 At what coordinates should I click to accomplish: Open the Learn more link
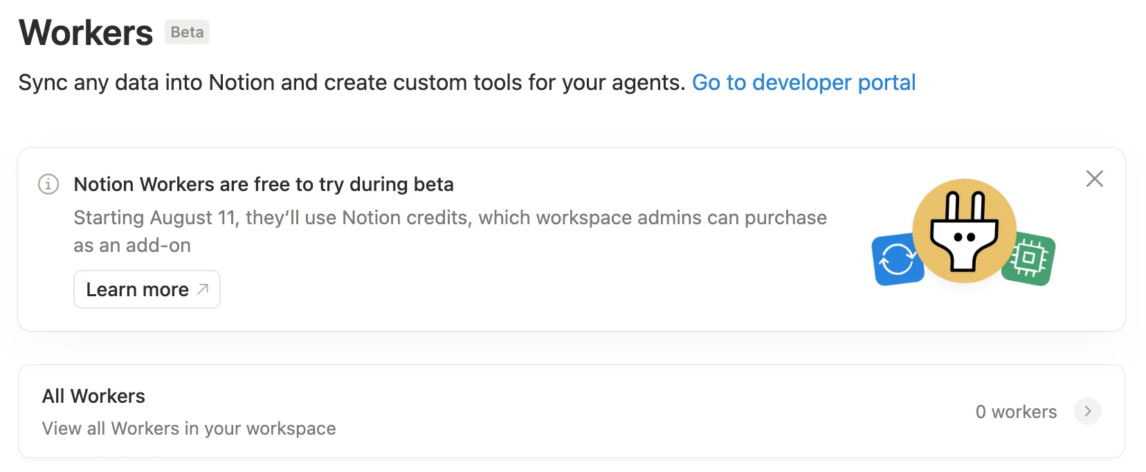147,289
